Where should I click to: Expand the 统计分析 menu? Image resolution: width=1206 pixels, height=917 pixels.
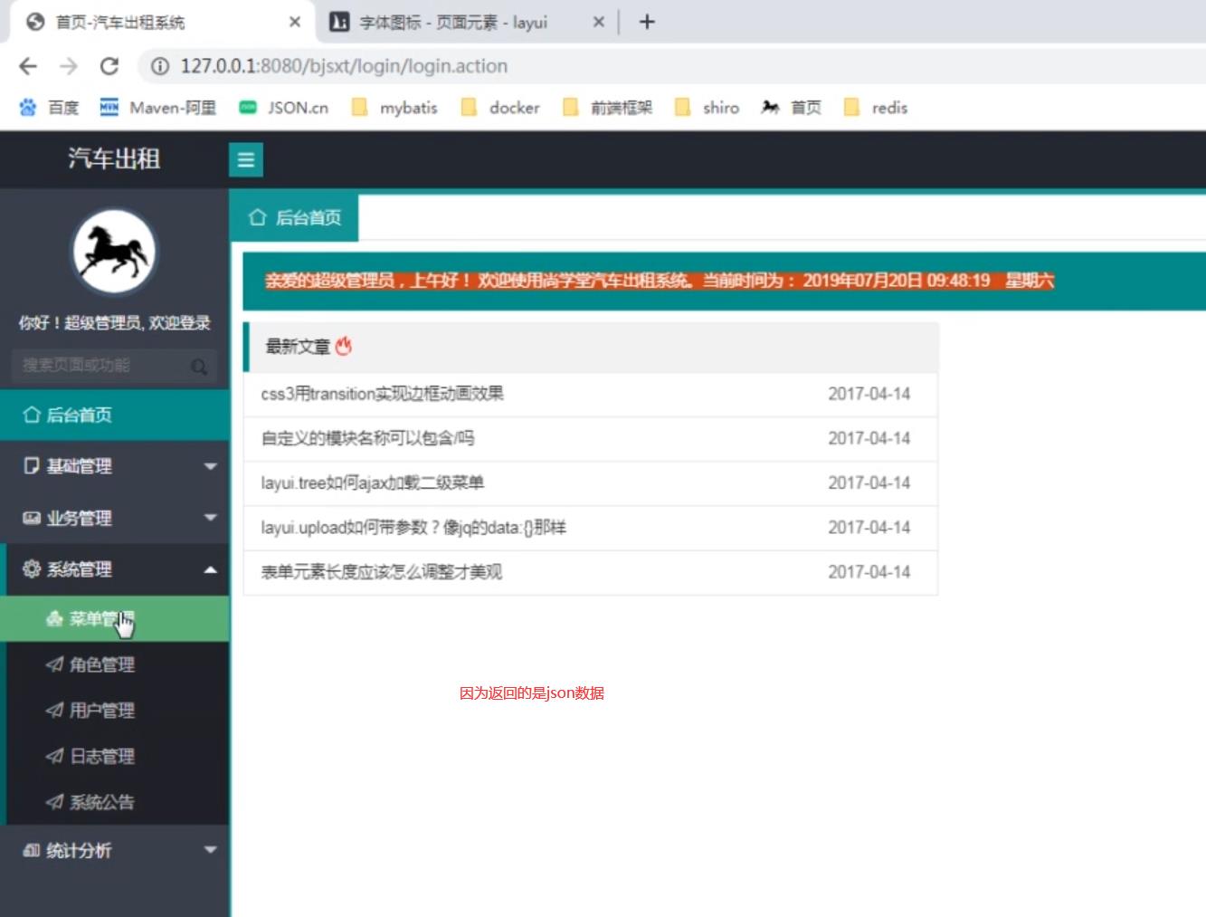click(x=114, y=850)
